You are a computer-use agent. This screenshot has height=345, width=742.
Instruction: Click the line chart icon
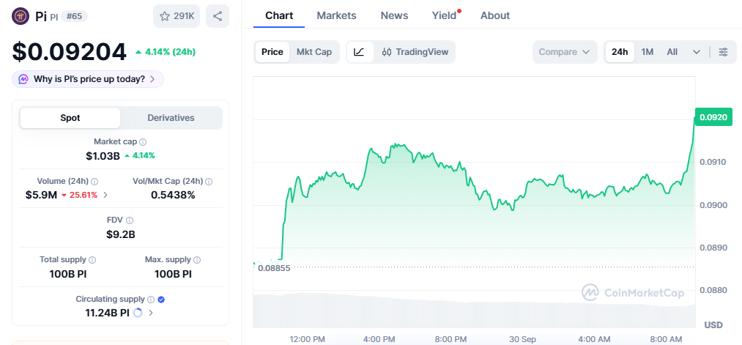pyautogui.click(x=360, y=52)
